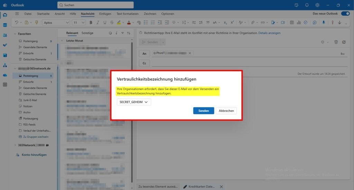This screenshot has height=190, width=354.
Task: Click the attach file paperclip icon
Action: pos(253,22)
